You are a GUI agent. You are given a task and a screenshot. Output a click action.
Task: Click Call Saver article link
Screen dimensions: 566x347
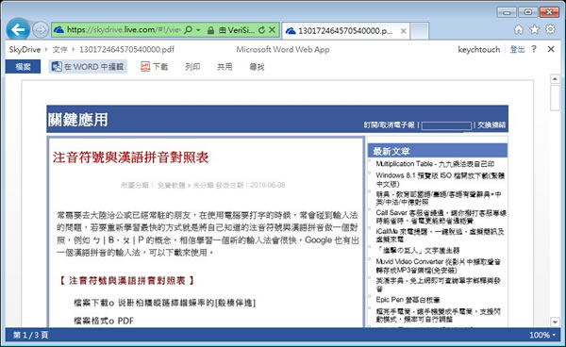pyautogui.click(x=441, y=217)
